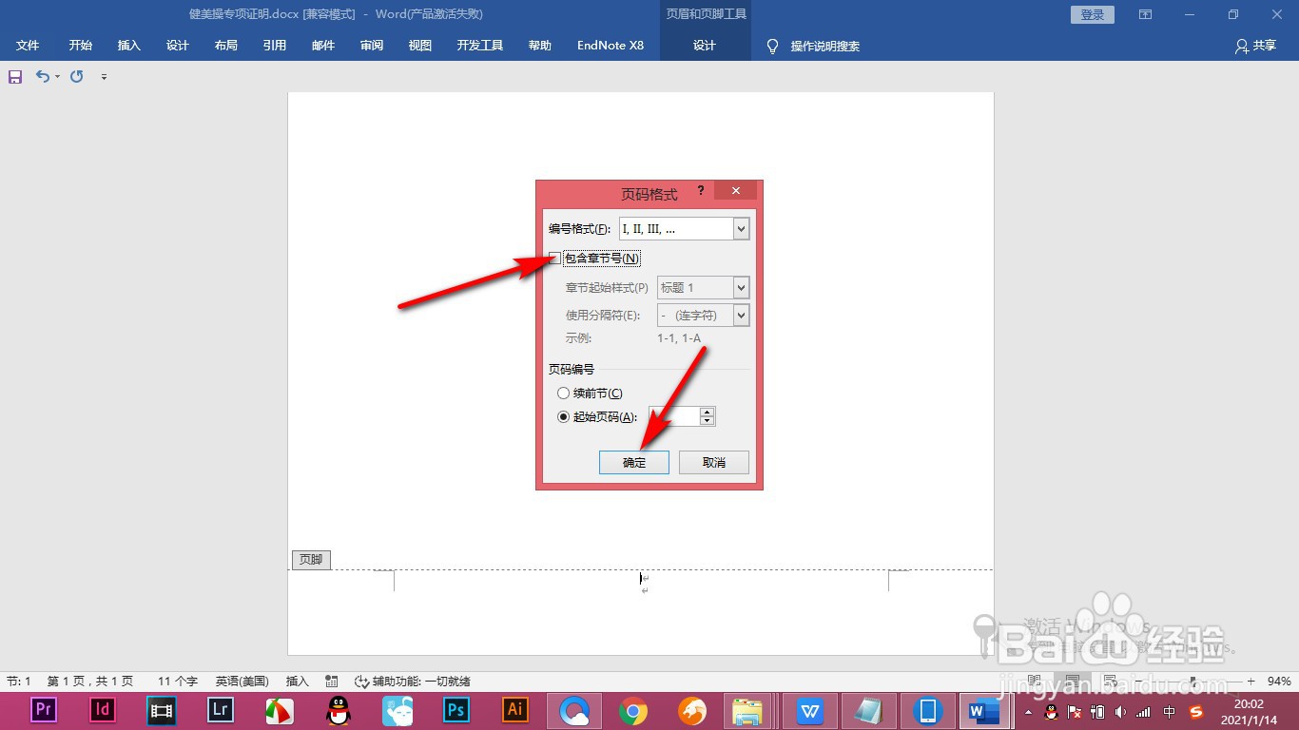
Task: Open the 帮助 ribbon tab
Action: tap(540, 46)
